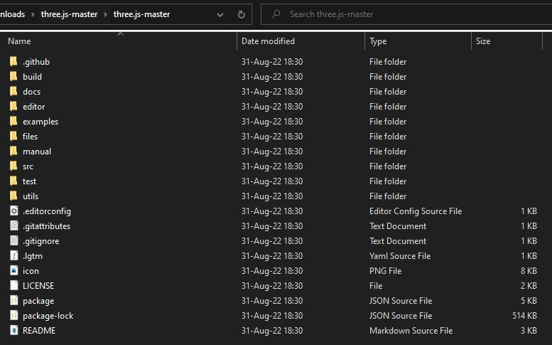This screenshot has width=552, height=345.
Task: Select the .github folder name
Action: coord(36,62)
